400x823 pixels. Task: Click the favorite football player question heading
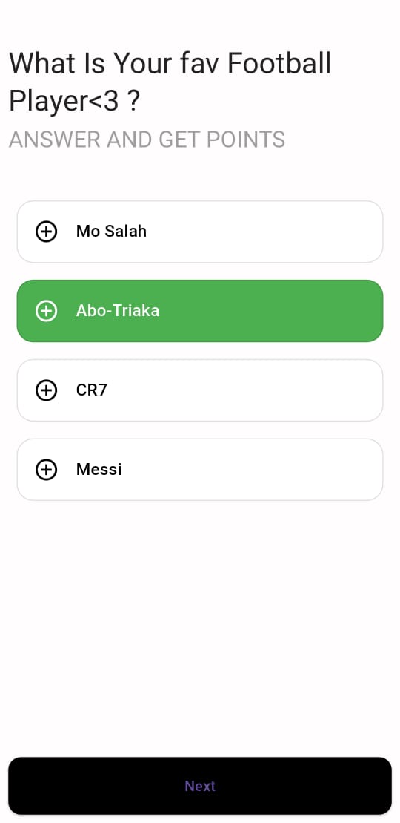pos(170,82)
